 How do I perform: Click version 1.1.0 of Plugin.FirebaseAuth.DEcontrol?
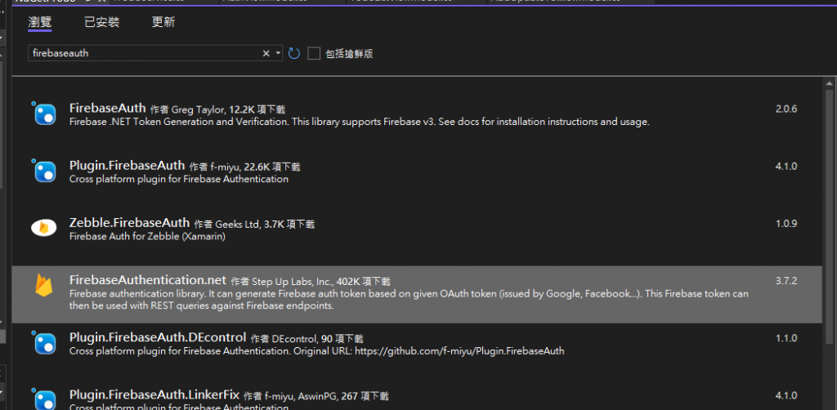(x=786, y=338)
